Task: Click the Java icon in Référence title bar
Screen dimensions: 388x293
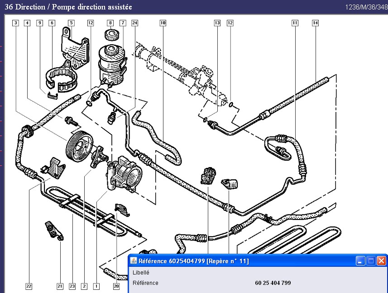Action: click(134, 261)
